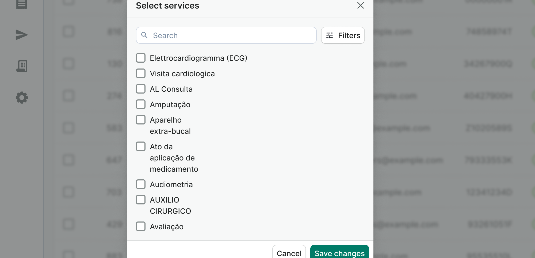
Task: Click Save changes button
Action: tap(339, 253)
